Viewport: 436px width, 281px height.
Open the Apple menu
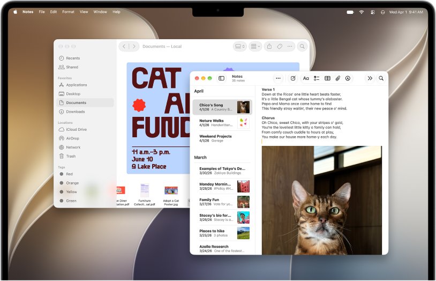[16, 12]
